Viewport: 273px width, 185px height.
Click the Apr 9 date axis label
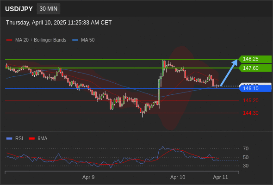88,177
